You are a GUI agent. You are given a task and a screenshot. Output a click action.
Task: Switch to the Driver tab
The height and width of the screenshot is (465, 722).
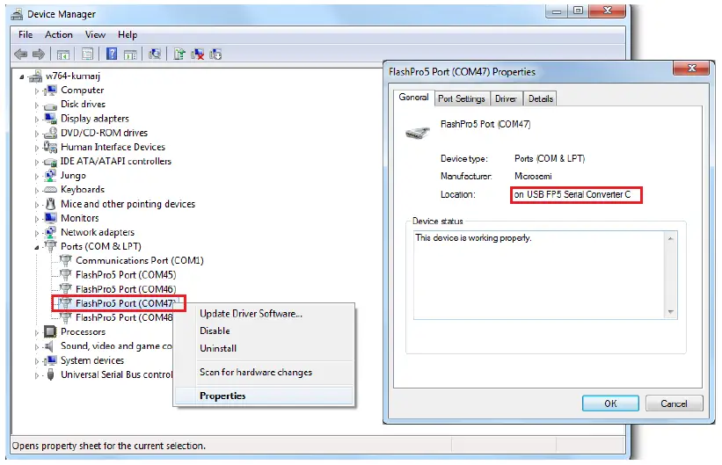[506, 98]
